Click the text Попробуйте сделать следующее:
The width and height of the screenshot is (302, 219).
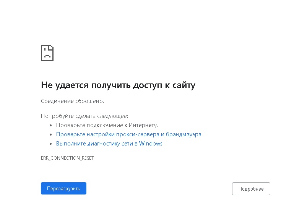(84, 116)
